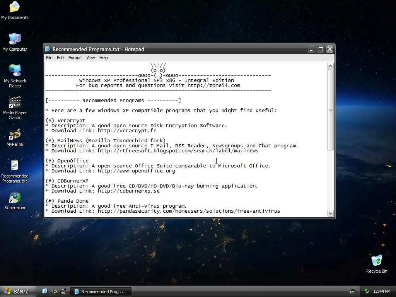Screen dimensions: 396x297
Task: Click the vertical scrollbar thumb
Action: pyautogui.click(x=330, y=110)
